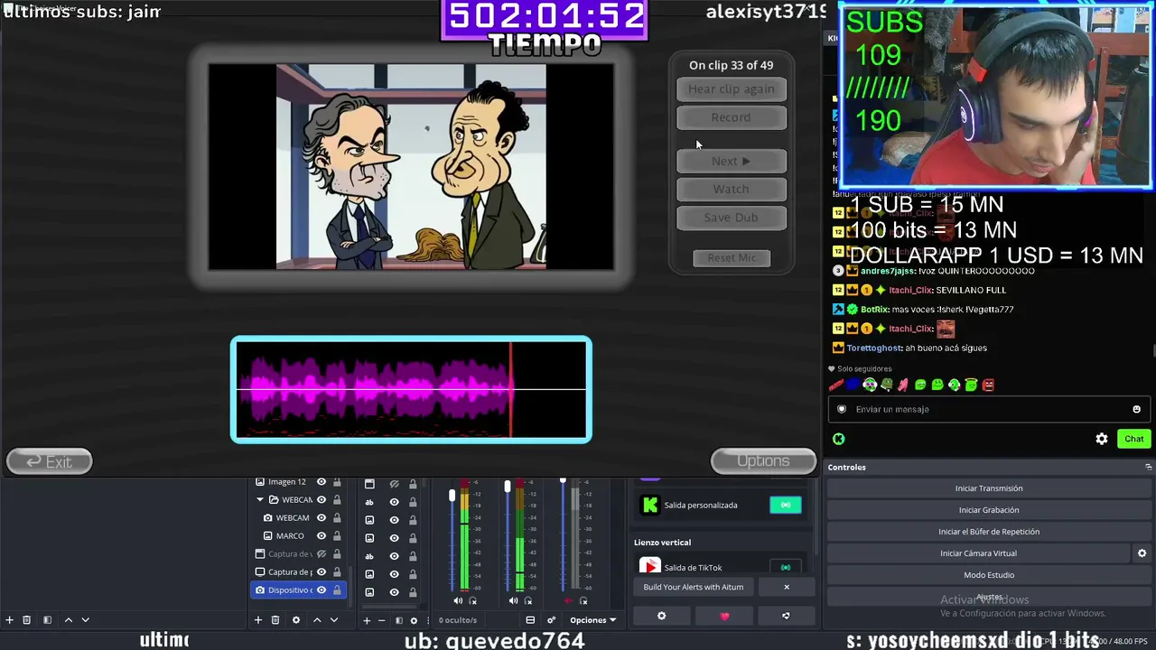The width and height of the screenshot is (1156, 650).
Task: Move the selected source up
Action: pyautogui.click(x=317, y=620)
